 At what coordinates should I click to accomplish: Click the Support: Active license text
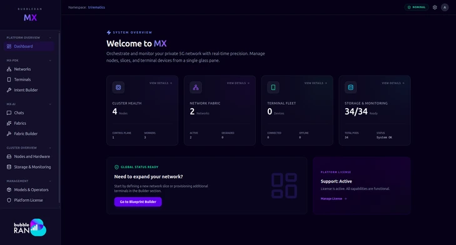[336, 181]
